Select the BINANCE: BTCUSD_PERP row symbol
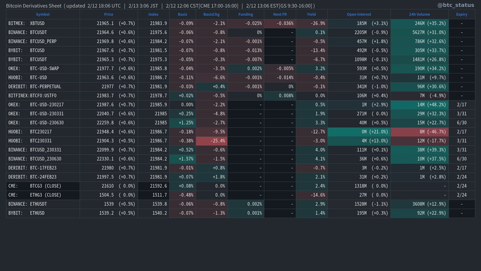The height and width of the screenshot is (271, 481). (x=43, y=41)
